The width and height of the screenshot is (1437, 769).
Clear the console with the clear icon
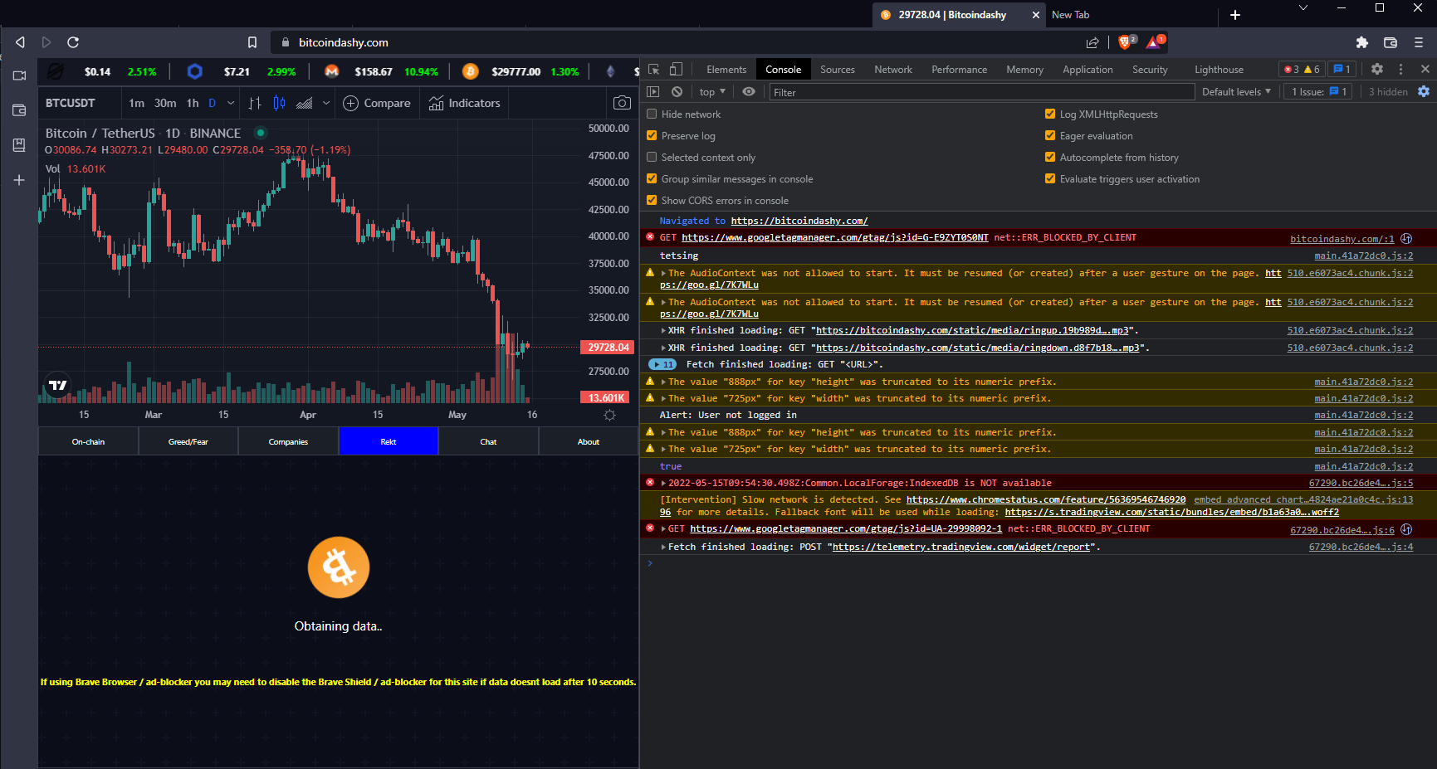click(677, 92)
